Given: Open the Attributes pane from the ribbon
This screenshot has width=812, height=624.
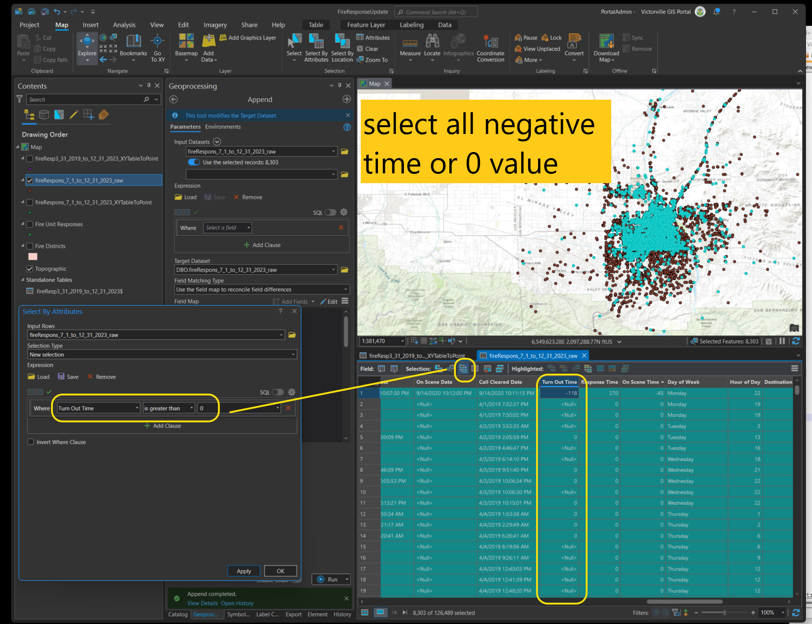Looking at the screenshot, I should 373,38.
